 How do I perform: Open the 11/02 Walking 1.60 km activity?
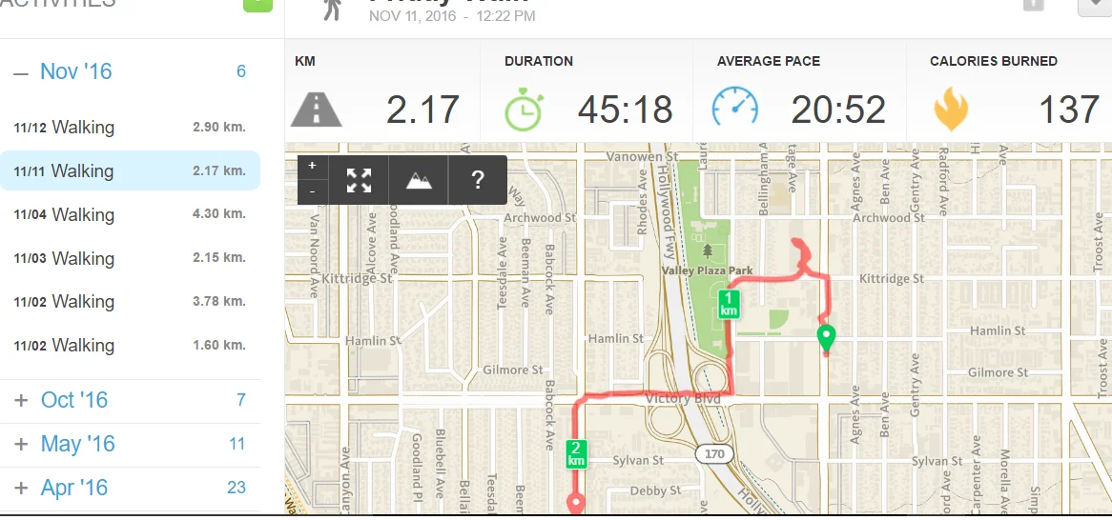[130, 346]
